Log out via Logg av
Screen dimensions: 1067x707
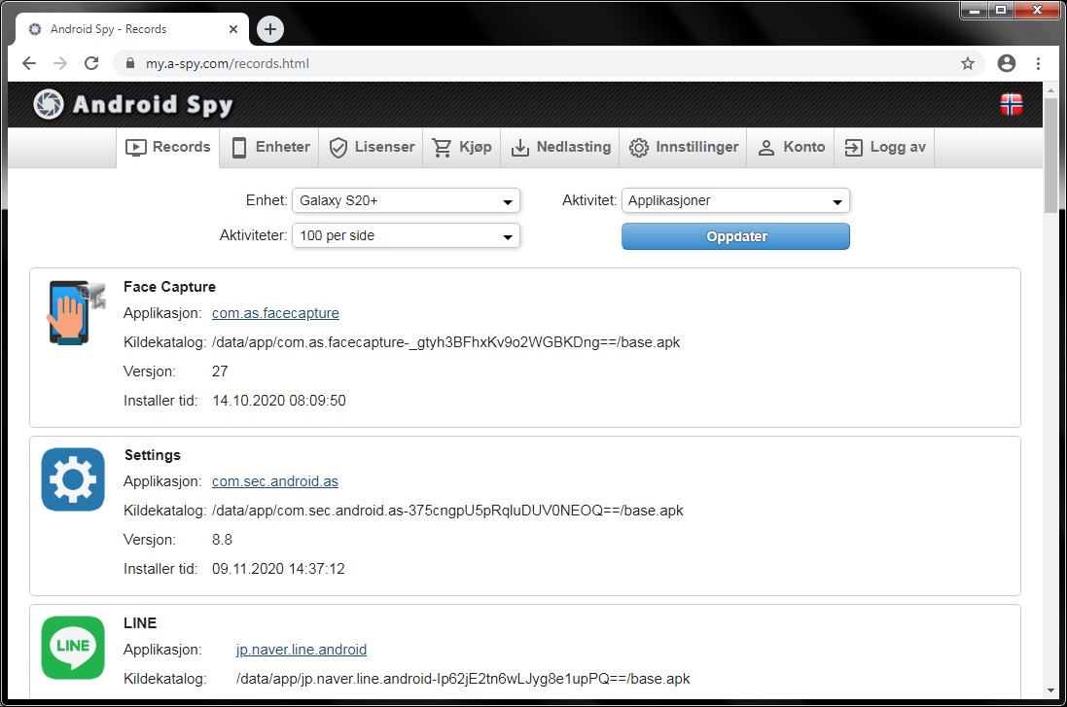pos(885,147)
